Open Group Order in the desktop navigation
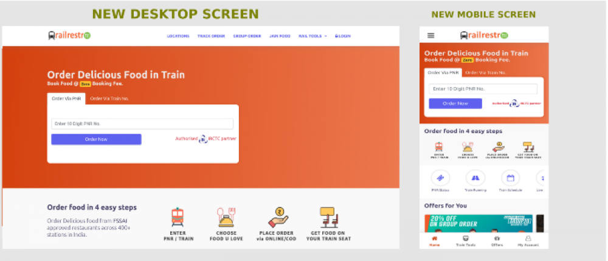This screenshot has height=261, width=608. 247,36
